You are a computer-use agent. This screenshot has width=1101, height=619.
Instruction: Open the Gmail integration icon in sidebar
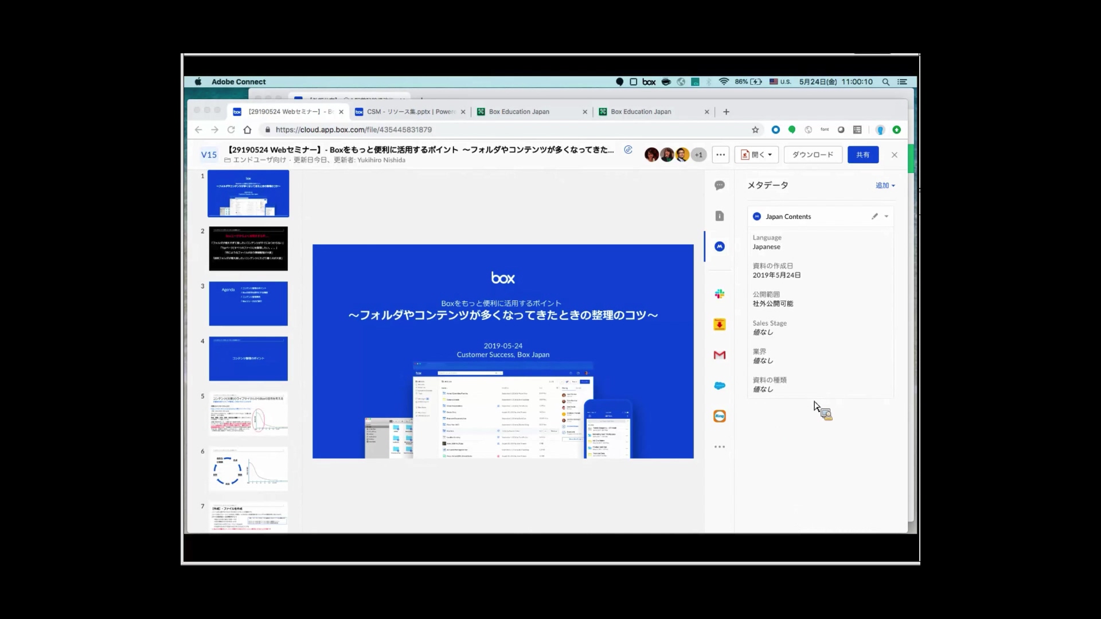[x=720, y=355]
